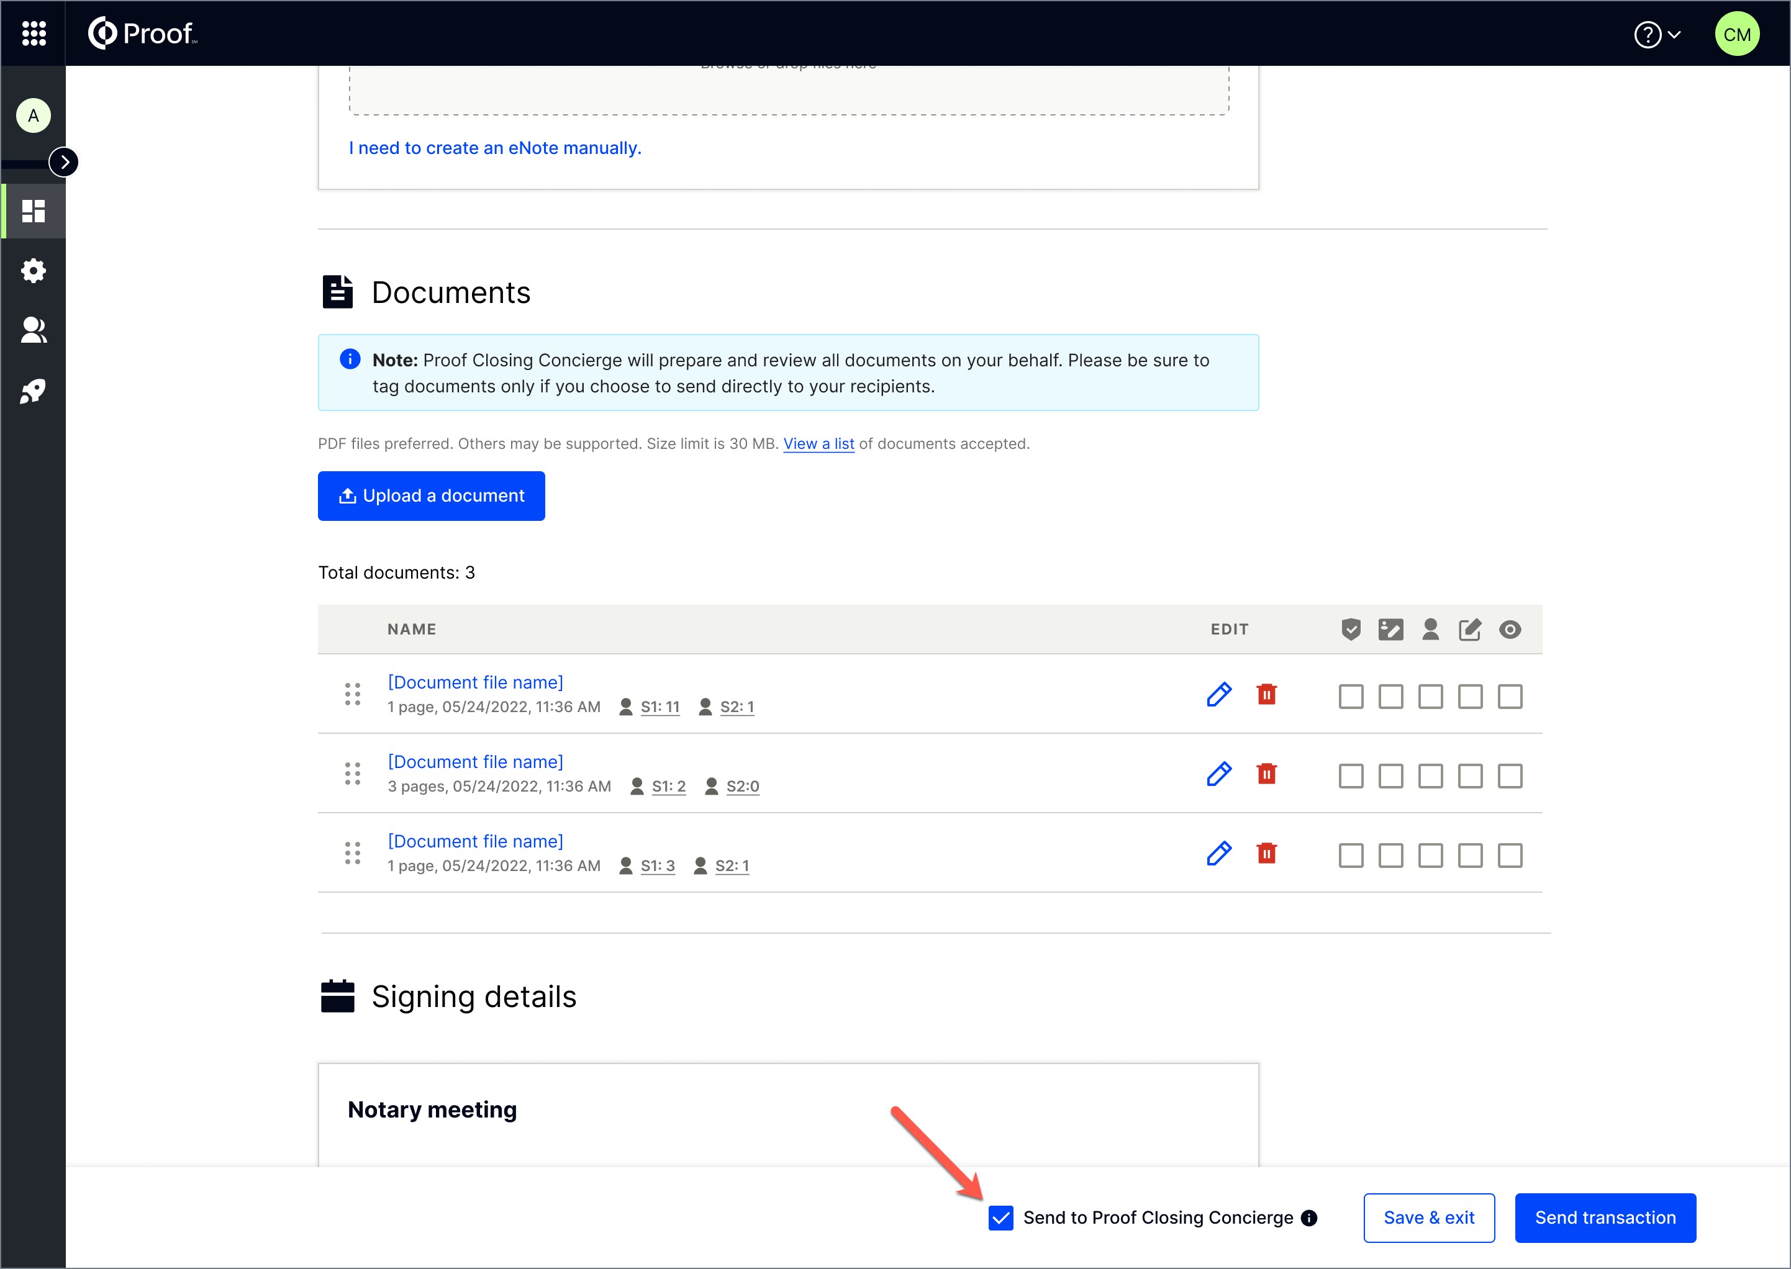Uncheck Send to Proof Closing Concierge
Screen dimensions: 1791x1269
[1001, 1218]
